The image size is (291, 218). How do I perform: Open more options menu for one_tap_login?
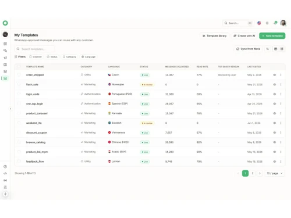(281, 103)
